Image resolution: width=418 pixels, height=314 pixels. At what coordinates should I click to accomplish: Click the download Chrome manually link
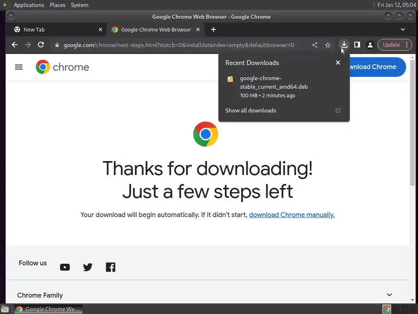(291, 215)
